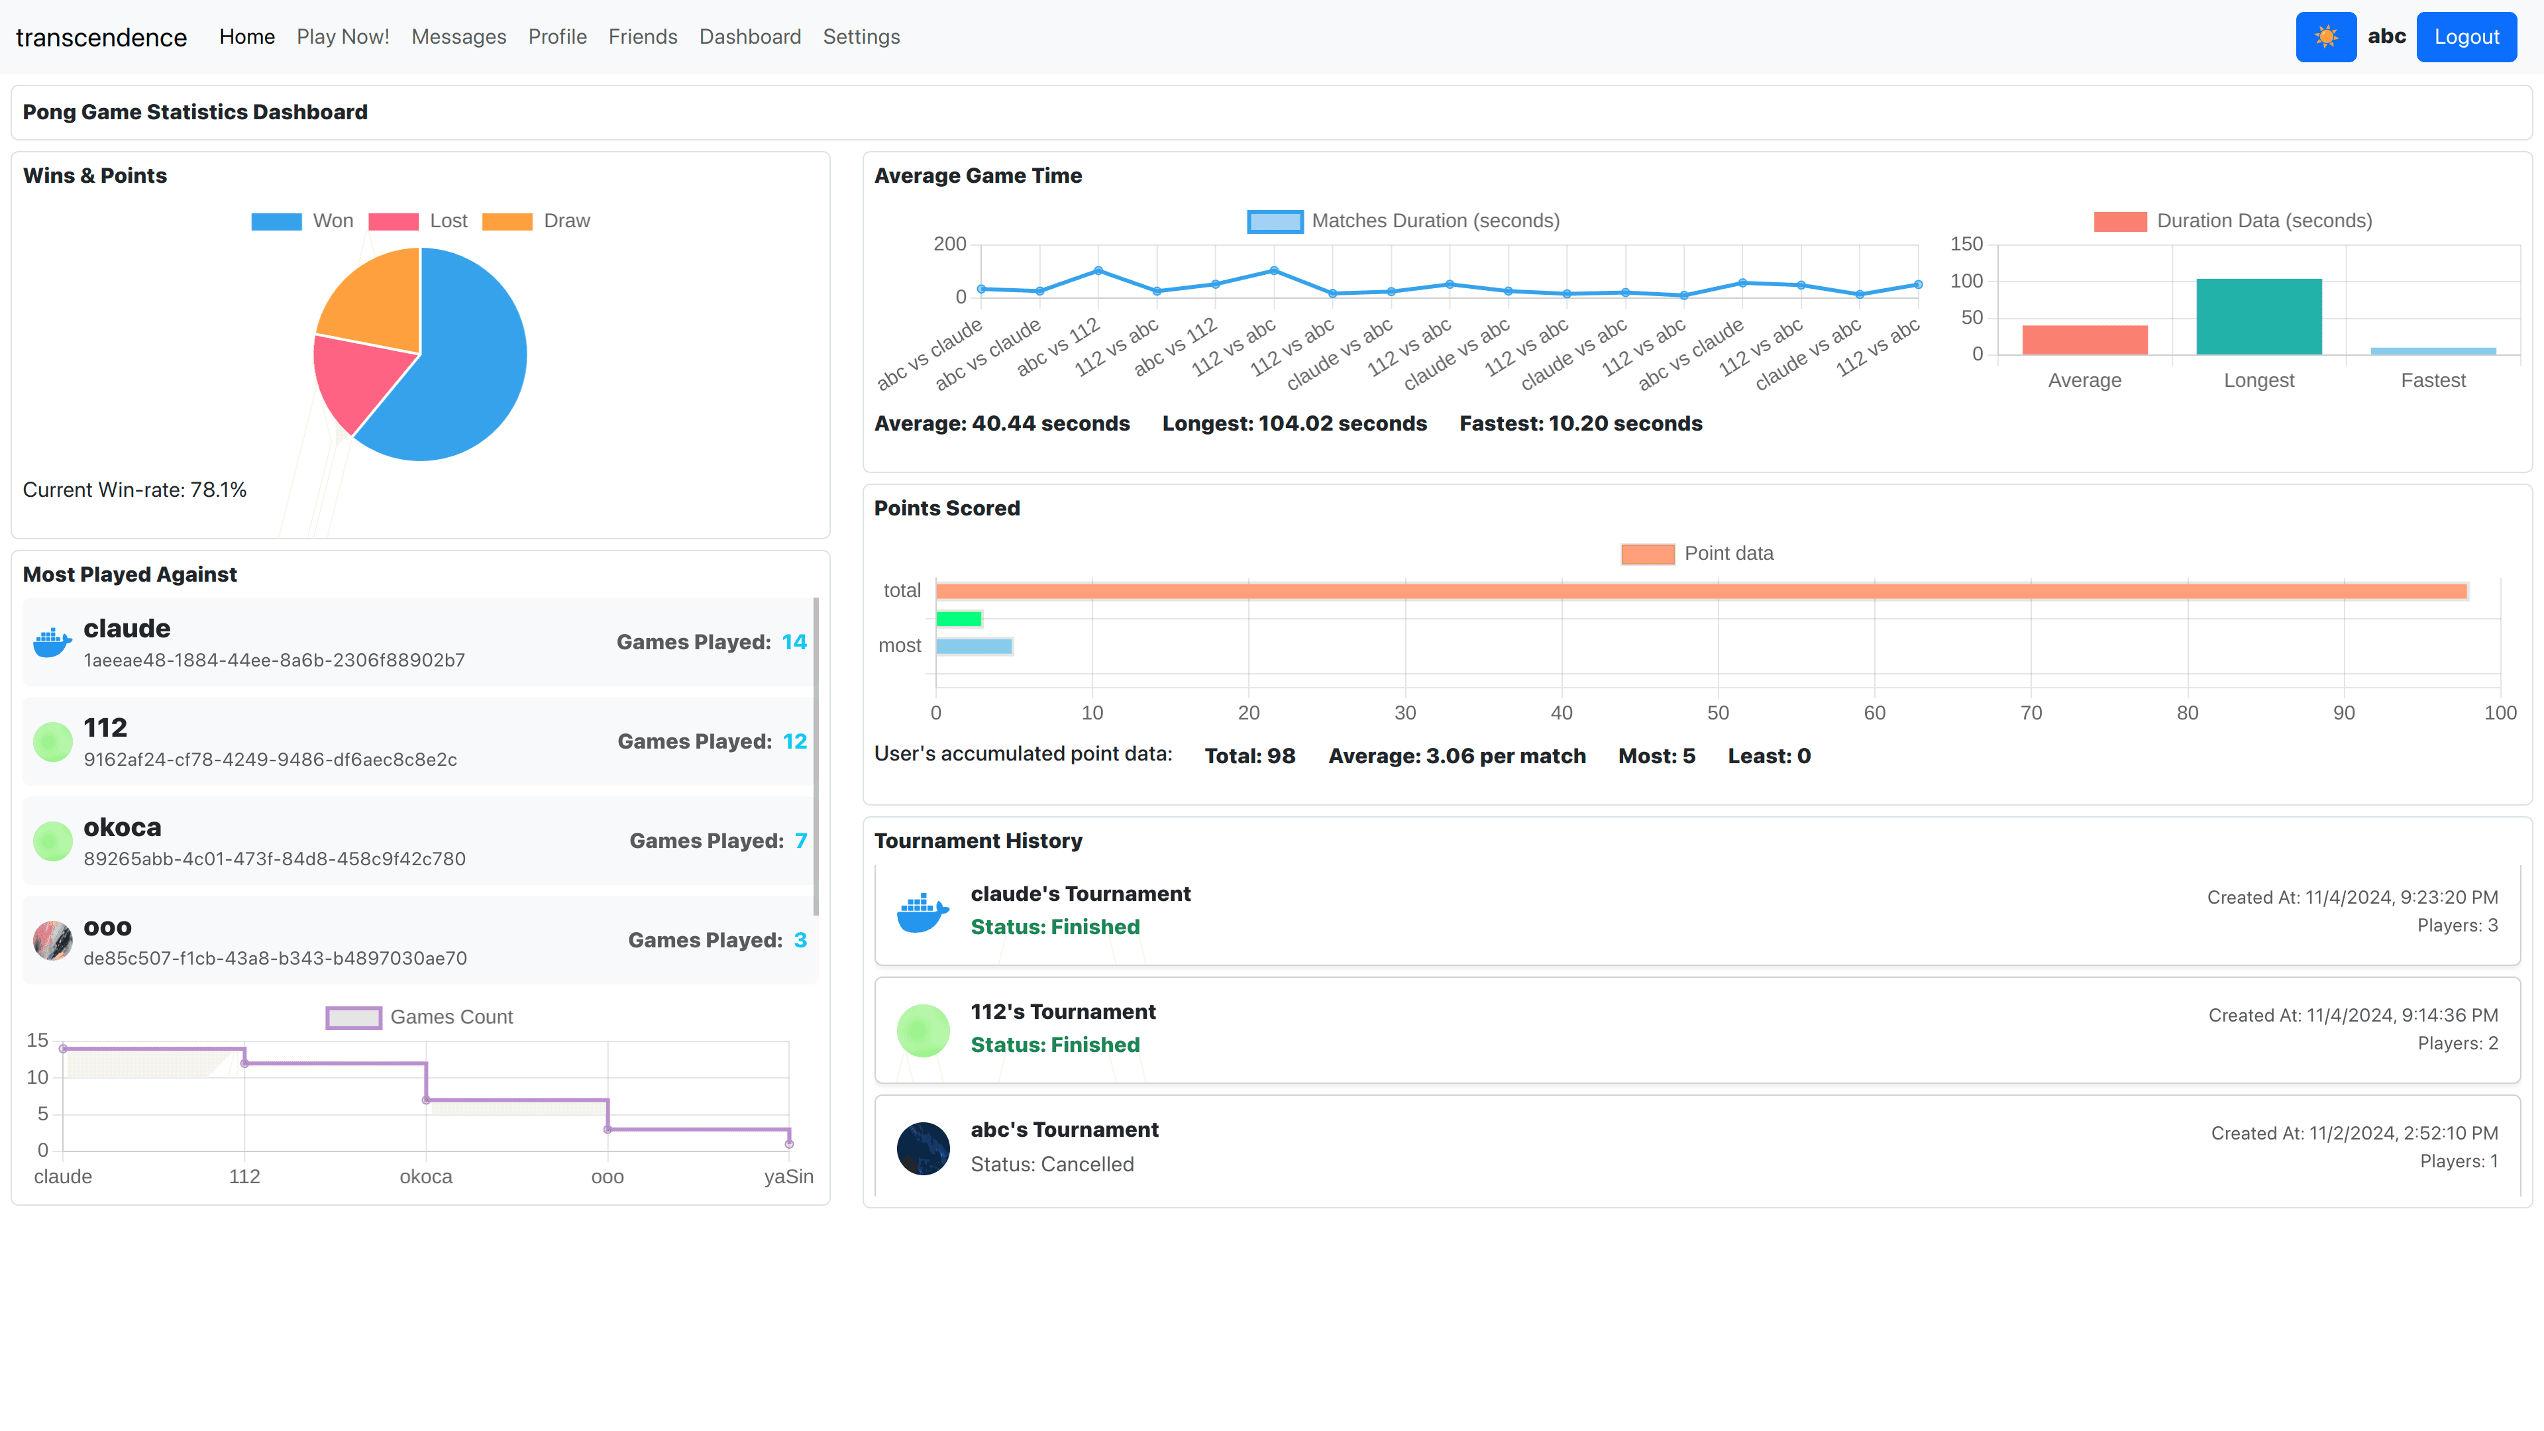The height and width of the screenshot is (1431, 2544).
Task: Hide the Matches Duration dataset legend
Action: coord(1403,221)
